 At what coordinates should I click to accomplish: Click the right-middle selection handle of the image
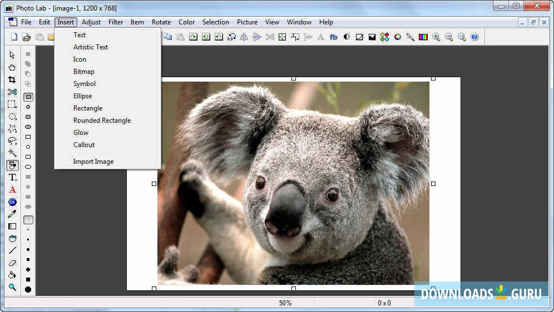coord(433,184)
